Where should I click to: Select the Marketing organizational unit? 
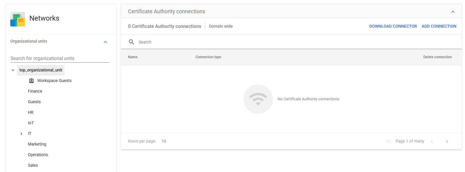(x=37, y=144)
